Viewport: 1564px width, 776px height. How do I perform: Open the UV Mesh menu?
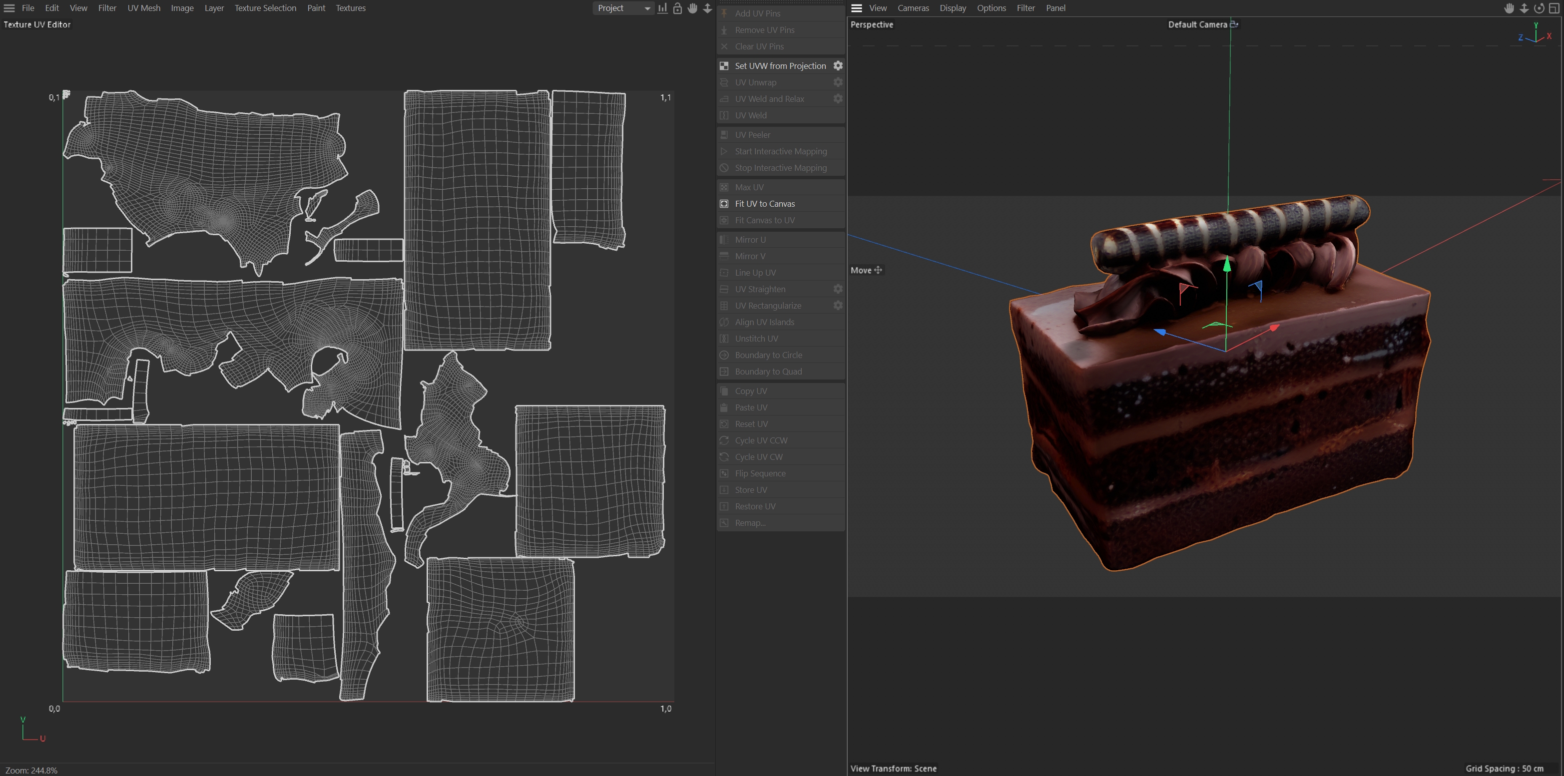[x=144, y=8]
